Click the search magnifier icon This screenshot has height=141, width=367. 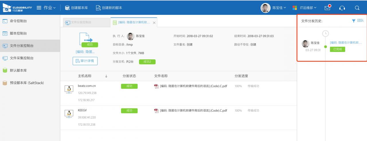(357, 8)
